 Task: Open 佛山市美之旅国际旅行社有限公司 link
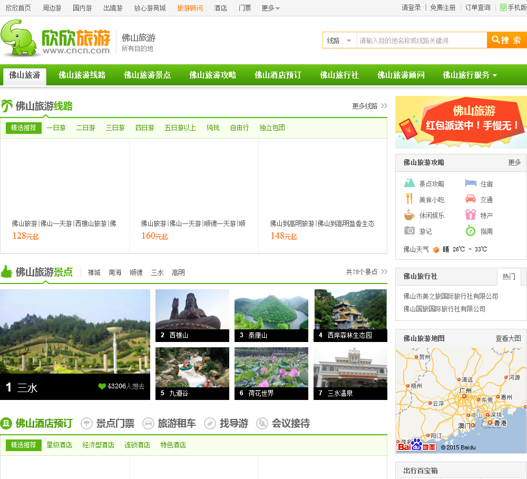[451, 296]
